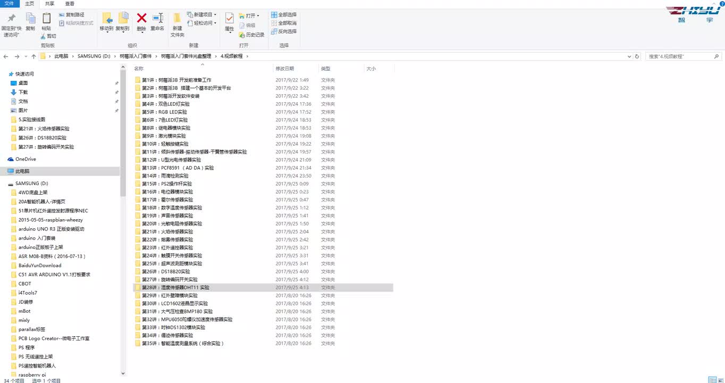Click 此电脑 breadcrumb in the address bar
This screenshot has height=383, width=725.
coord(61,56)
